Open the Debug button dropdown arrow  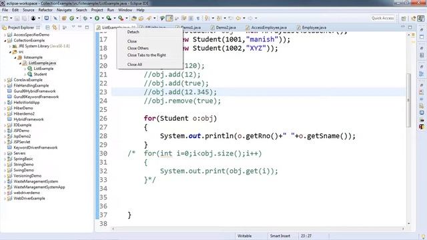point(91,18)
